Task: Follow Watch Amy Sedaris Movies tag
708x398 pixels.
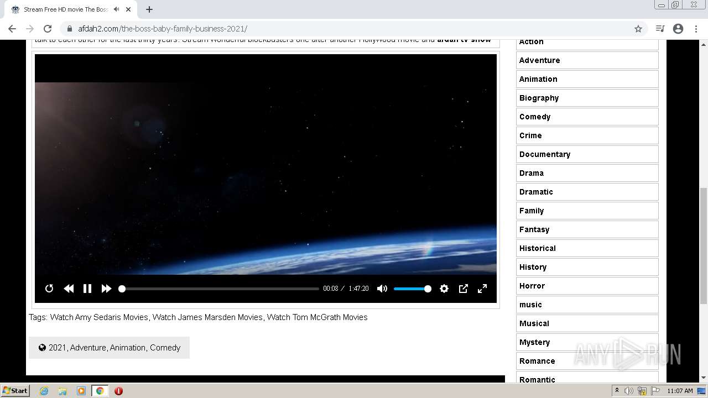Action: coord(99,317)
